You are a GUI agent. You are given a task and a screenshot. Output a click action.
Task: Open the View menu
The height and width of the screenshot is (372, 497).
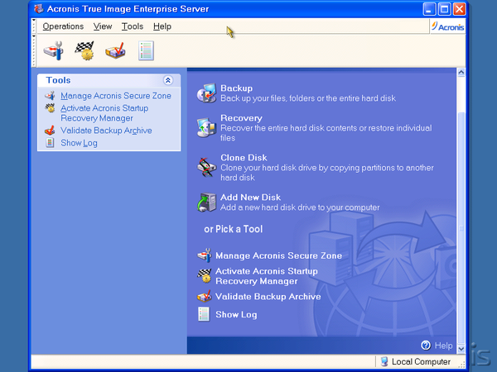(103, 26)
